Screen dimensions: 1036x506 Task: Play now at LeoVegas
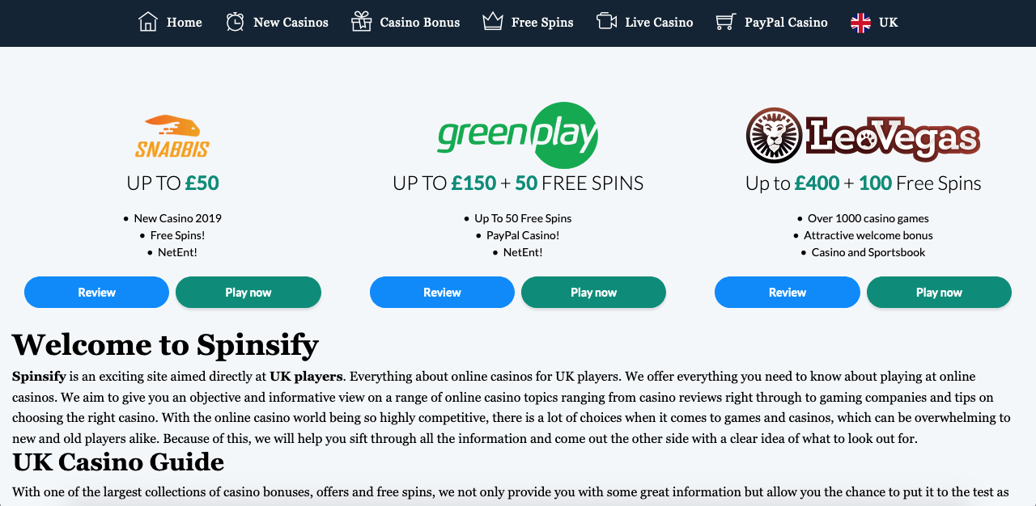point(939,293)
